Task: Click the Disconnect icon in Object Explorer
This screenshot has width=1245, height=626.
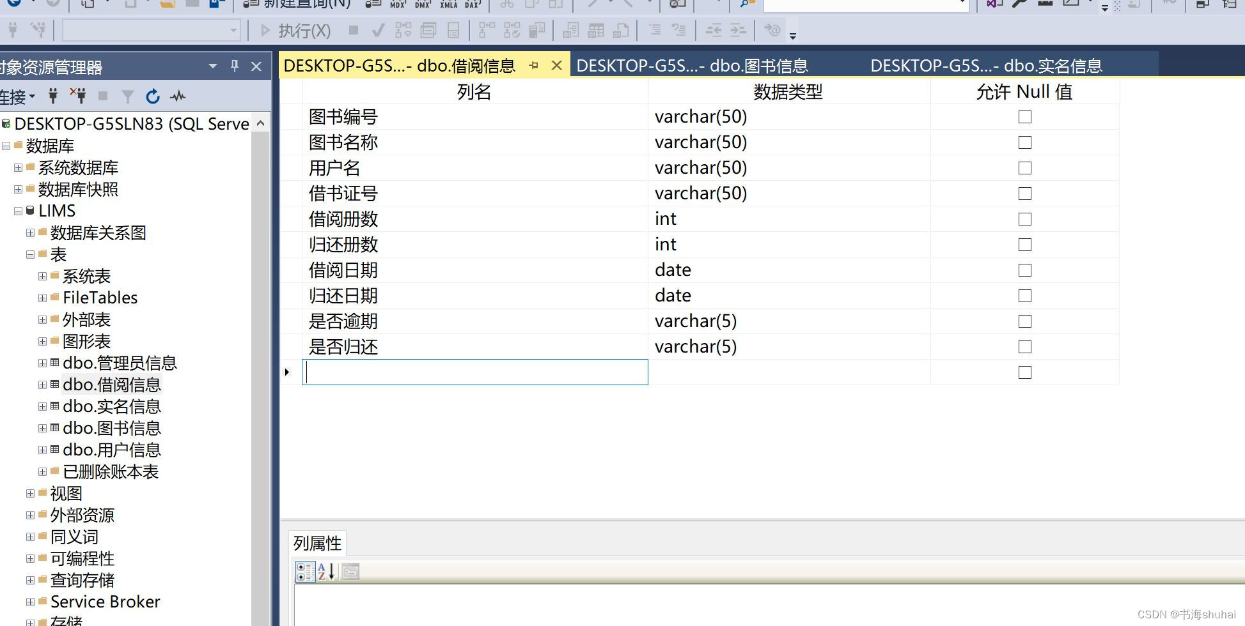Action: [78, 96]
